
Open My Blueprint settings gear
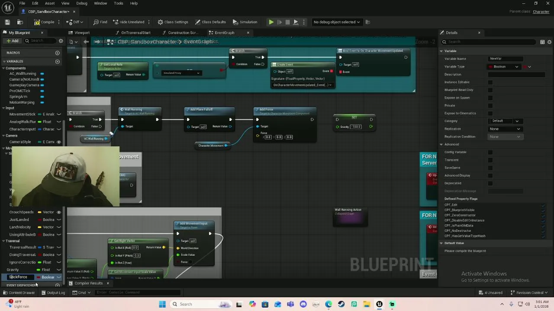(61, 41)
